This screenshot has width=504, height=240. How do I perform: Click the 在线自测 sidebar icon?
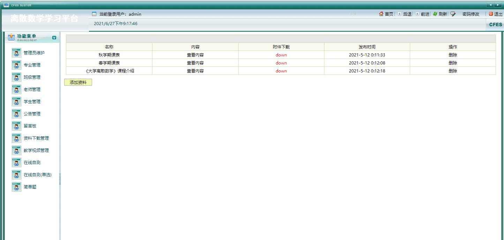[16, 163]
